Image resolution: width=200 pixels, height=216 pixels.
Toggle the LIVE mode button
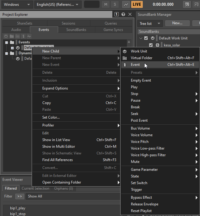pos(137,5)
